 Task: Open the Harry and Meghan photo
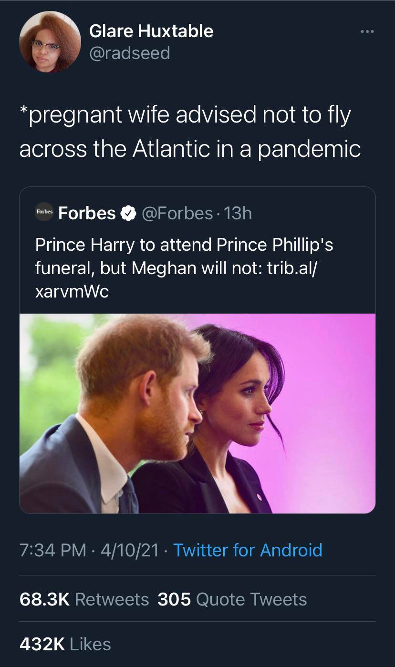pyautogui.click(x=197, y=413)
